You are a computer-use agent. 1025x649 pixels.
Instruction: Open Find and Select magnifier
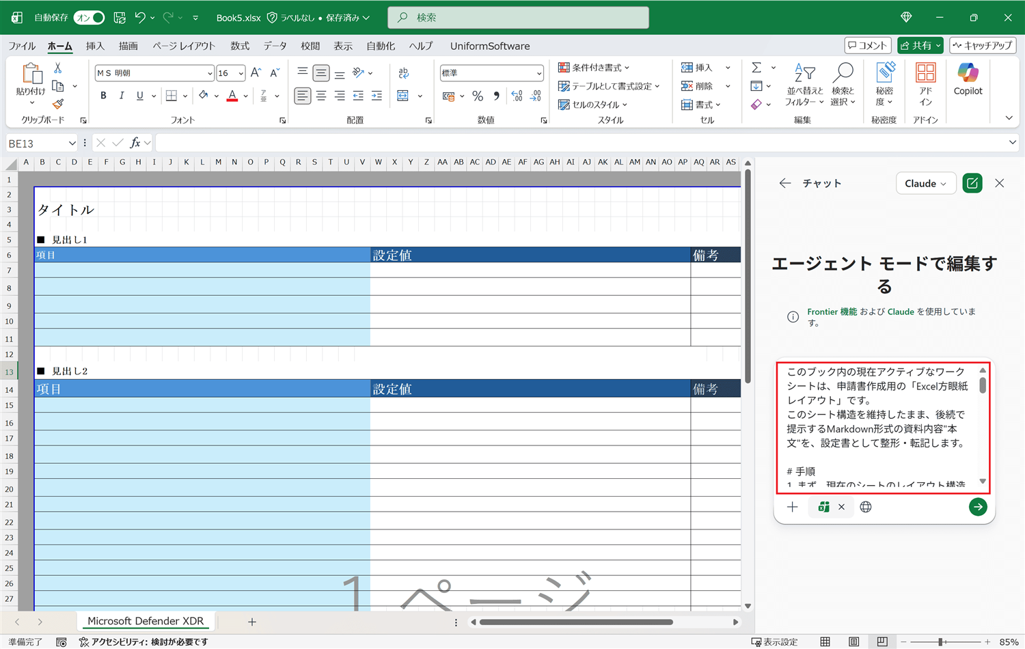click(x=843, y=85)
